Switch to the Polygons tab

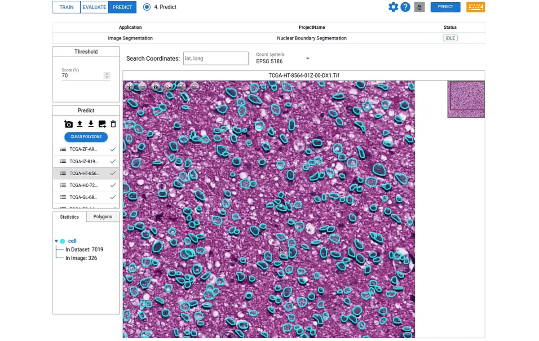click(102, 217)
